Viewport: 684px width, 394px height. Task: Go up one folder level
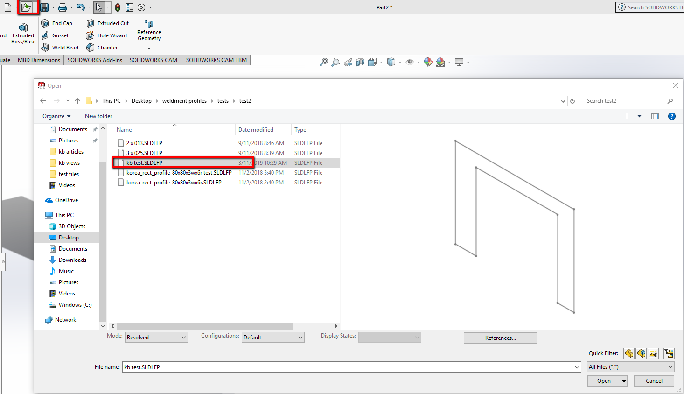coord(77,101)
